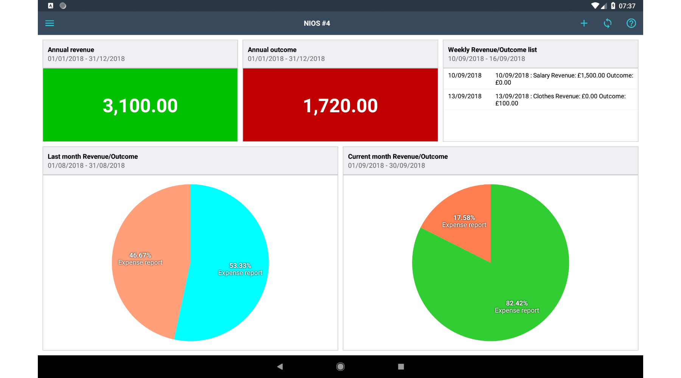681x378 pixels.
Task: Open the 10/09/2018 Salary entry
Action: [540, 79]
